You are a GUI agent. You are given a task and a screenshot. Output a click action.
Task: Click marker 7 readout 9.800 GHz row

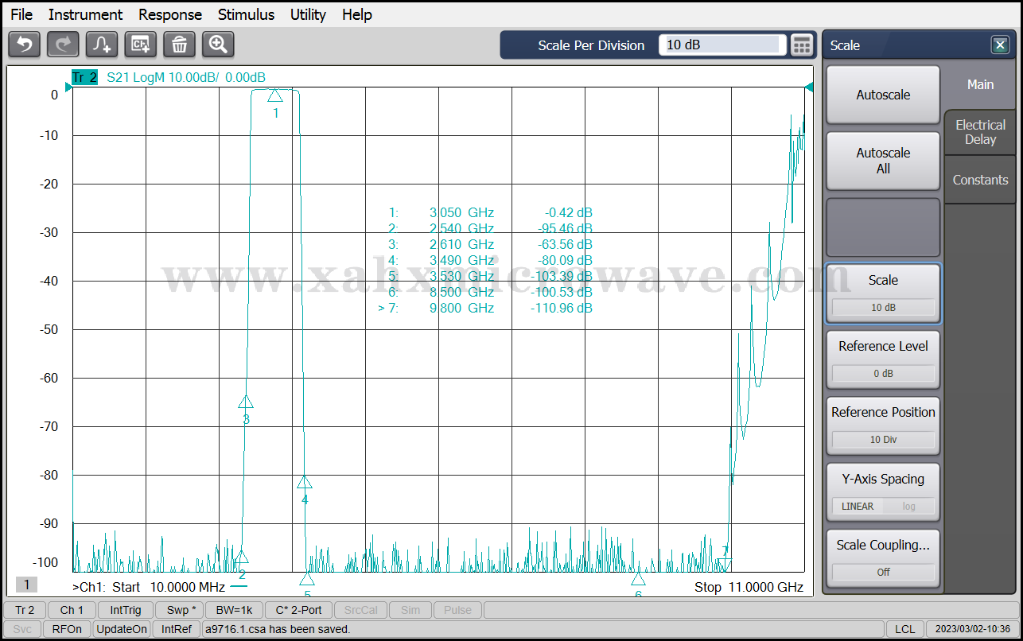[485, 309]
